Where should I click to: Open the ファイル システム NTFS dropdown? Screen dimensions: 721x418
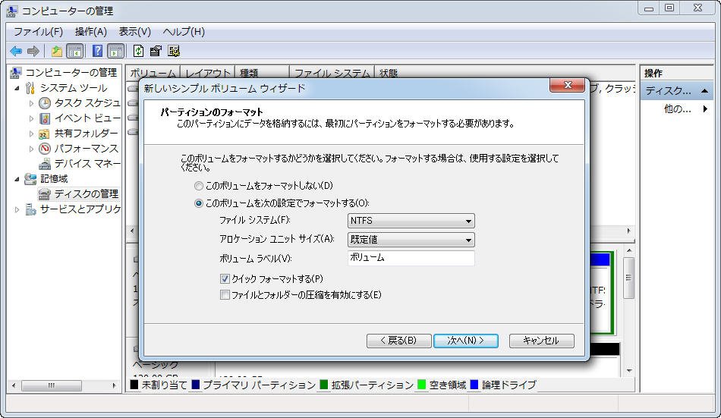411,221
